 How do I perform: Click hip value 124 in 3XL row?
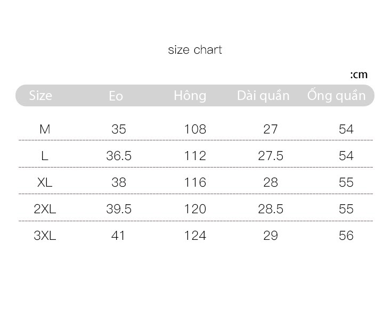tap(195, 236)
